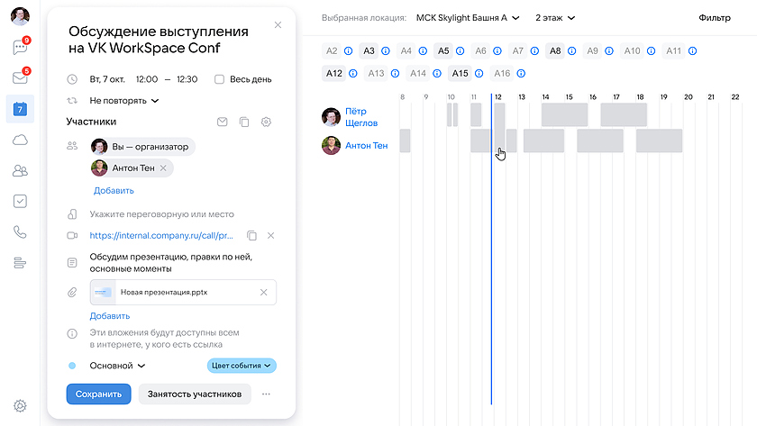Image resolution: width=757 pixels, height=426 pixels.
Task: Open the "Цвет события" color picker
Action: pyautogui.click(x=242, y=366)
